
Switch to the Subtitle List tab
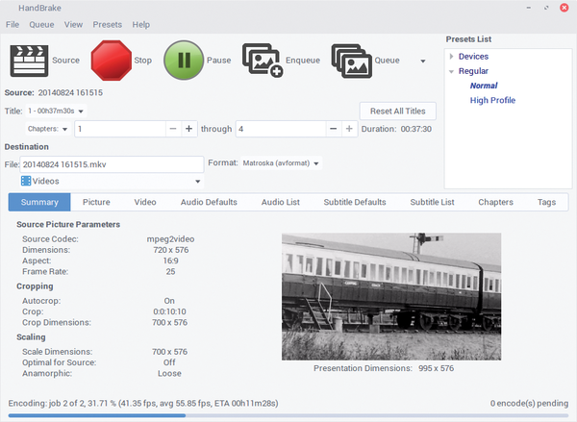[x=432, y=202]
